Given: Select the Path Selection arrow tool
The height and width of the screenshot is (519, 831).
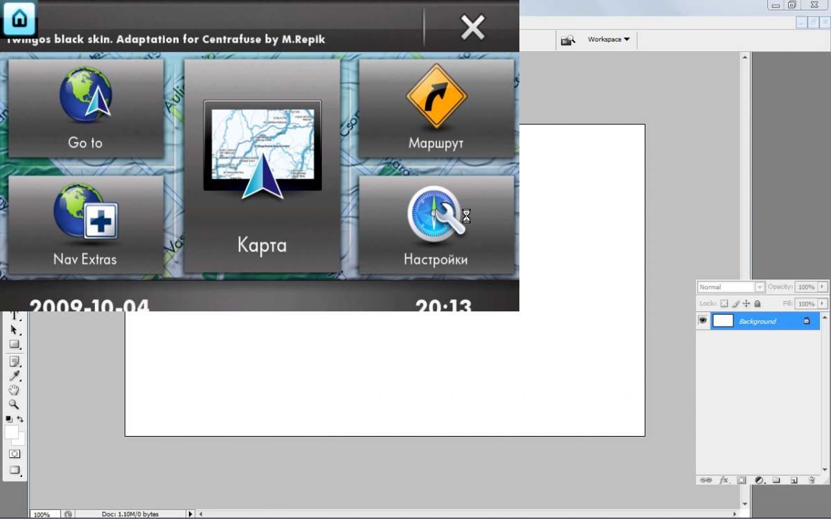Looking at the screenshot, I should click(x=14, y=330).
